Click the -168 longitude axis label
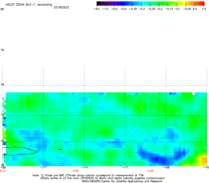Screen dimensions: 209x183 coord(166,168)
